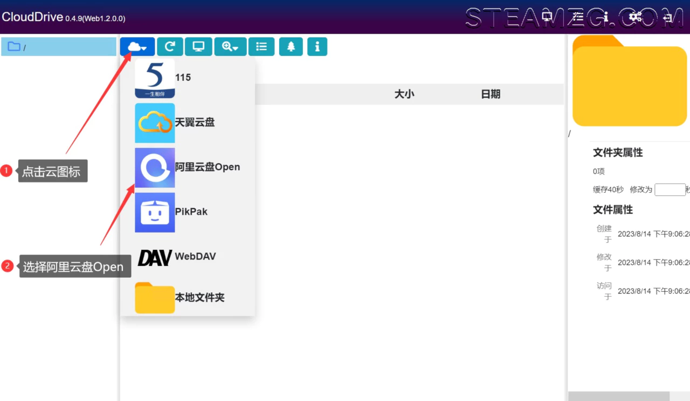Click the info button in the toolbar

317,47
